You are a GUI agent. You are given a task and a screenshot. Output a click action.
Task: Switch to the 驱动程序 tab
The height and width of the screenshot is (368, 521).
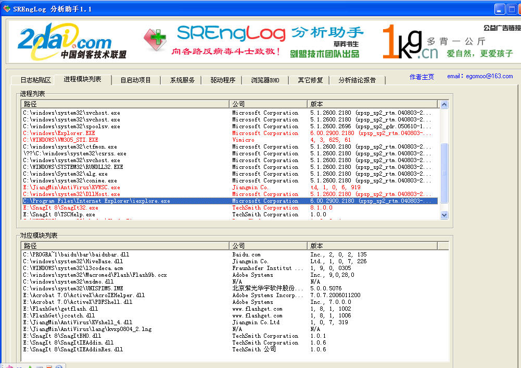pyautogui.click(x=223, y=80)
